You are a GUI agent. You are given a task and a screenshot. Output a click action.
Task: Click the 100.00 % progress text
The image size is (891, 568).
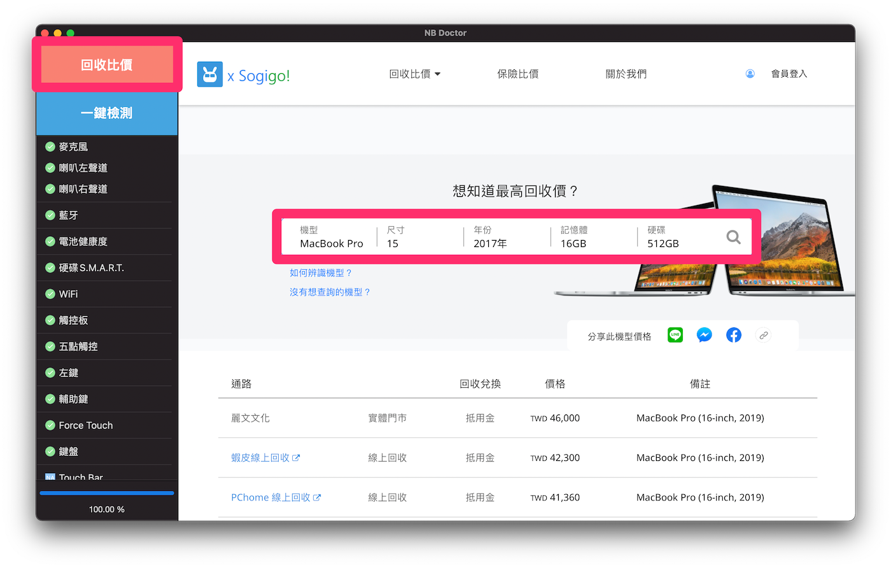click(107, 509)
